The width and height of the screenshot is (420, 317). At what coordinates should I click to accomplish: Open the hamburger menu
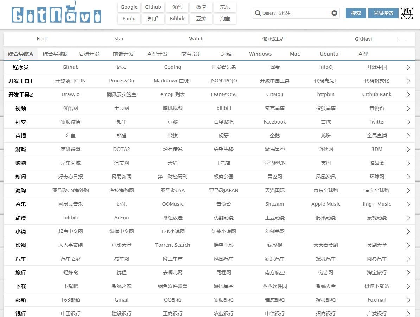pyautogui.click(x=402, y=39)
